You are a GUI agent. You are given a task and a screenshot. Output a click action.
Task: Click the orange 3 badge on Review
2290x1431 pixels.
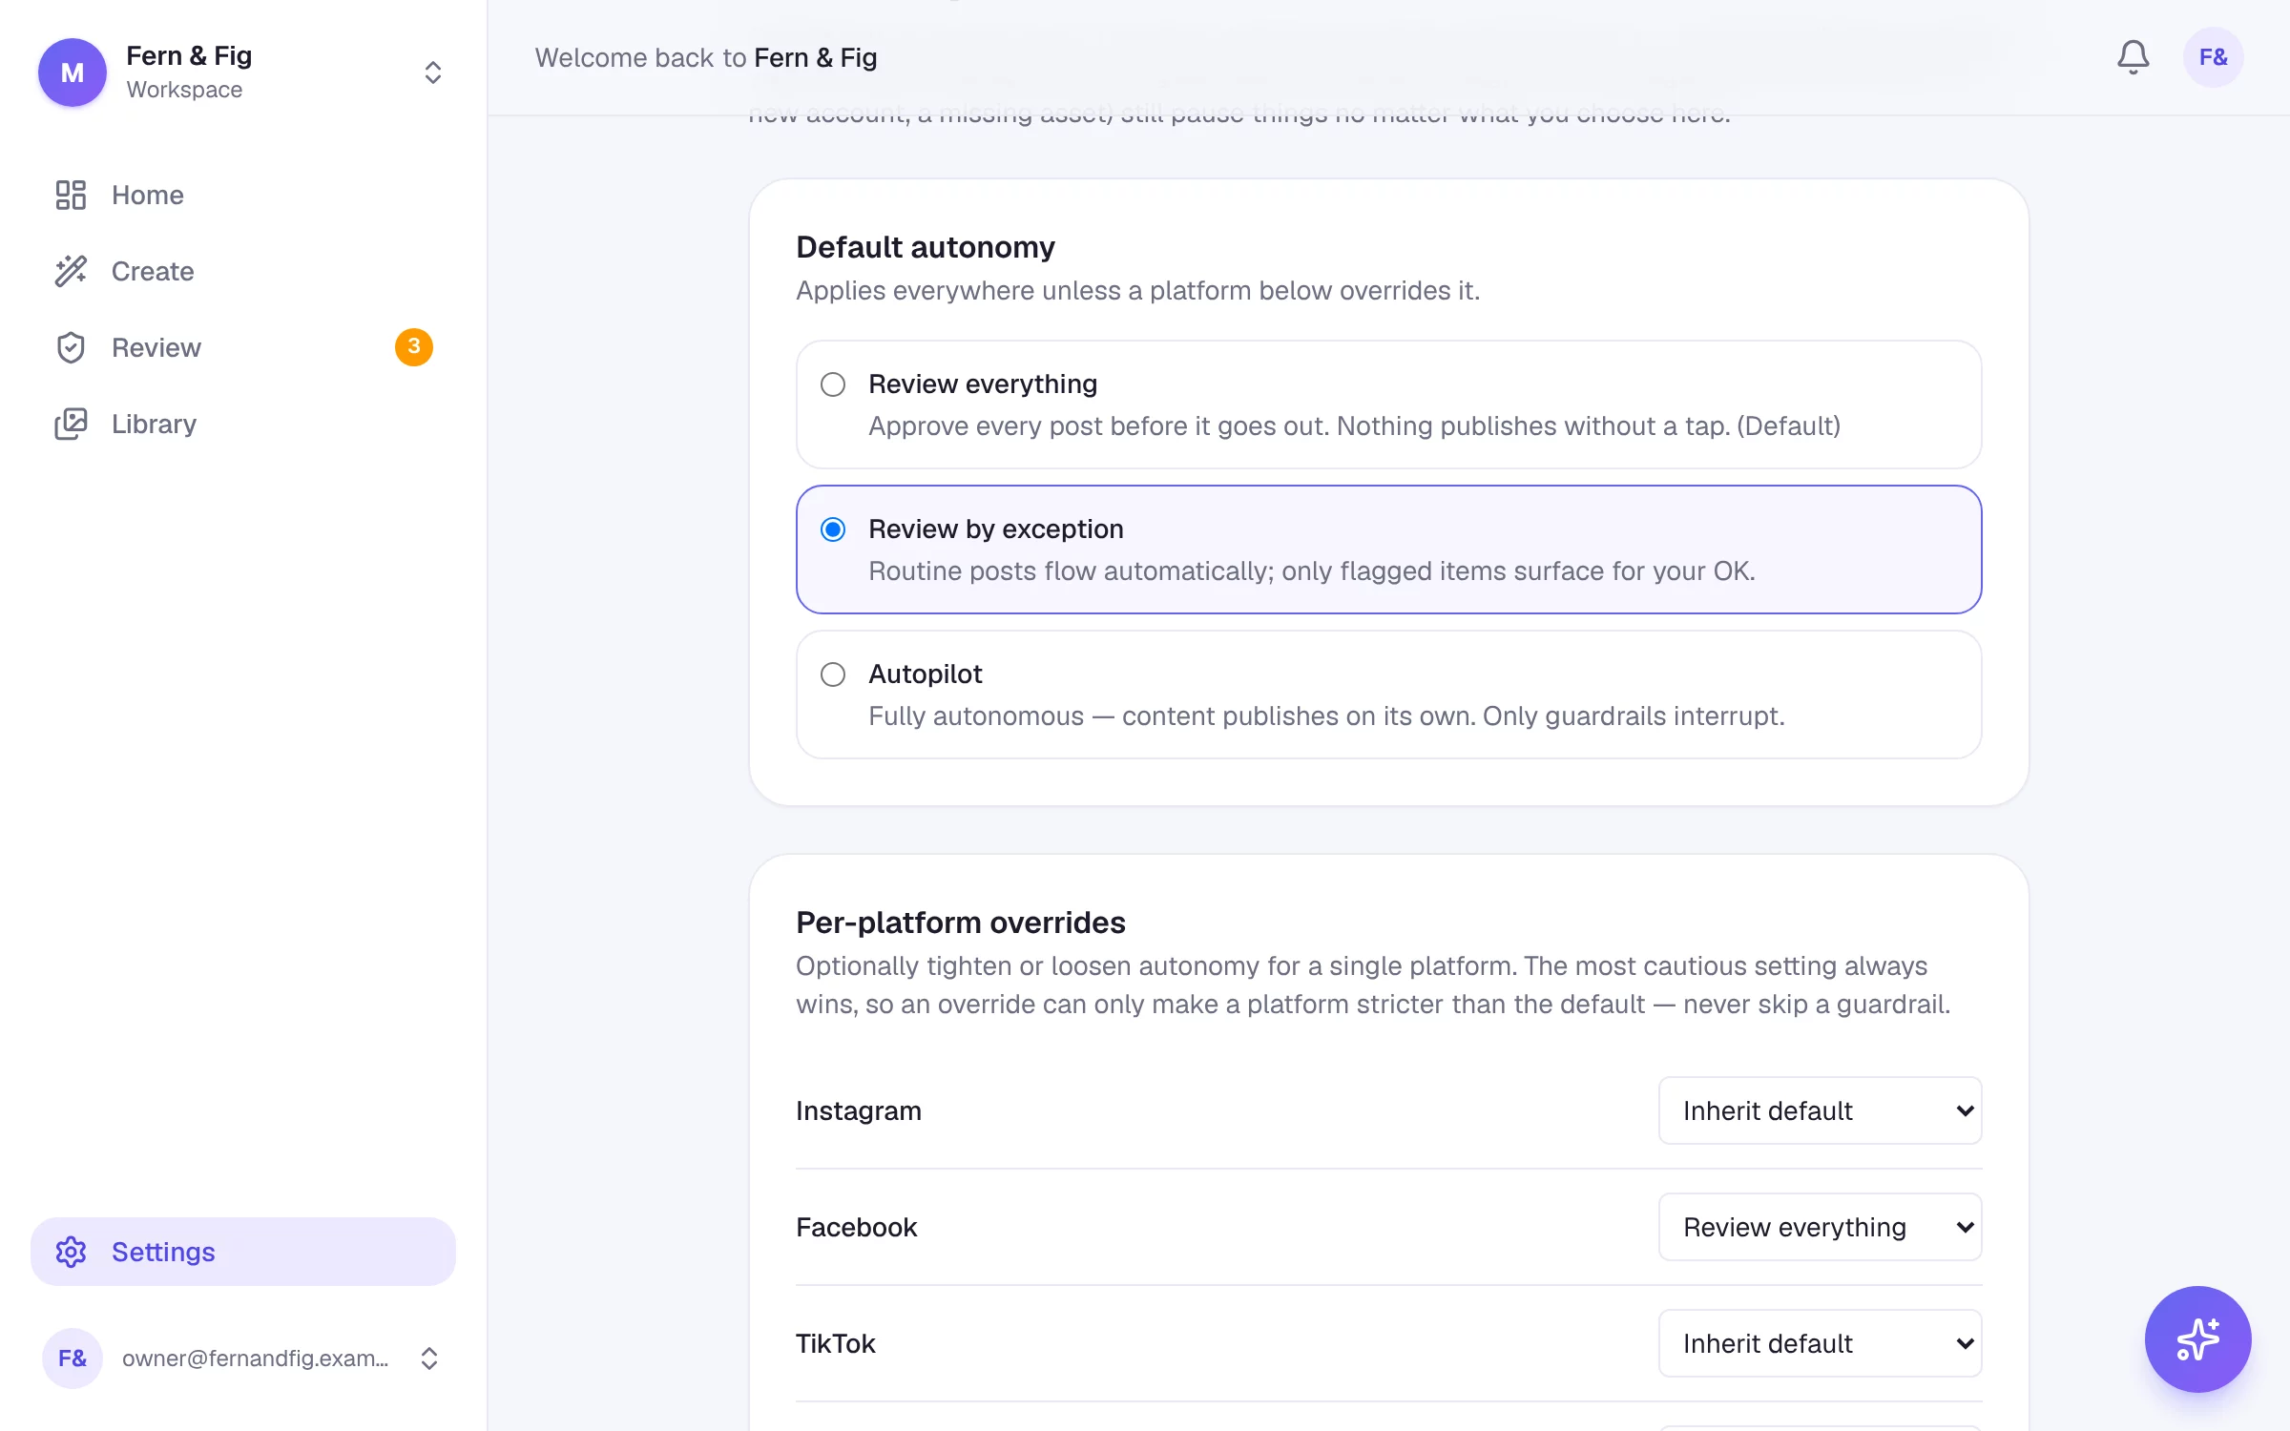click(x=414, y=346)
